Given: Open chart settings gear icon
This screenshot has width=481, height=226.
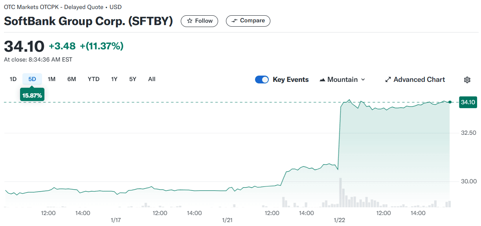Looking at the screenshot, I should click(x=467, y=80).
